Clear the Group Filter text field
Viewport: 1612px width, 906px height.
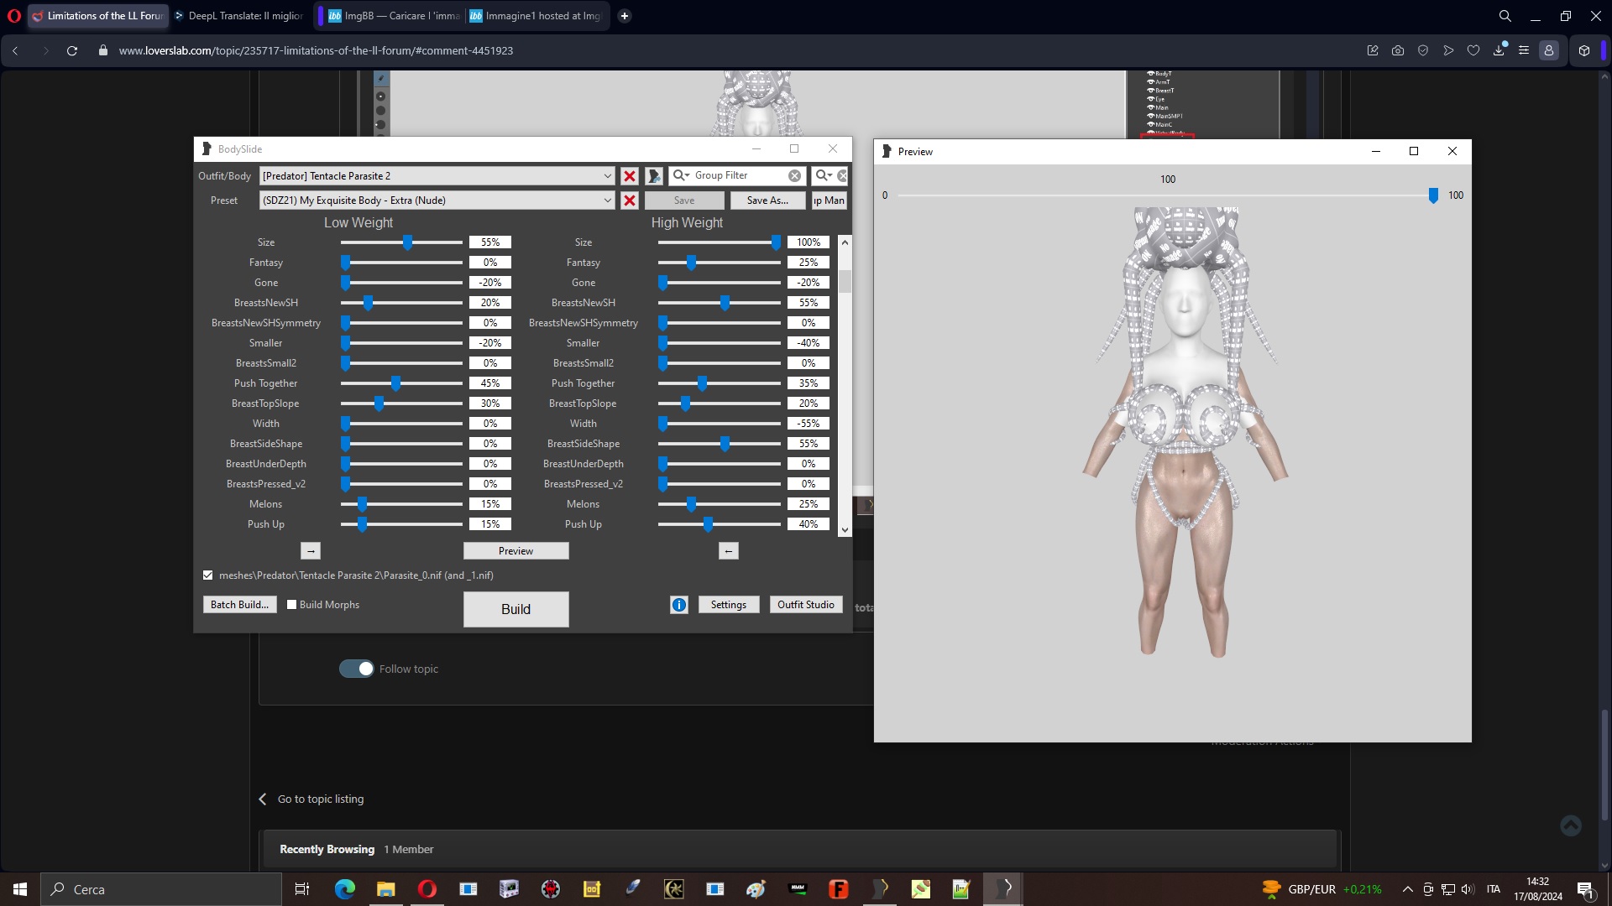coord(794,175)
